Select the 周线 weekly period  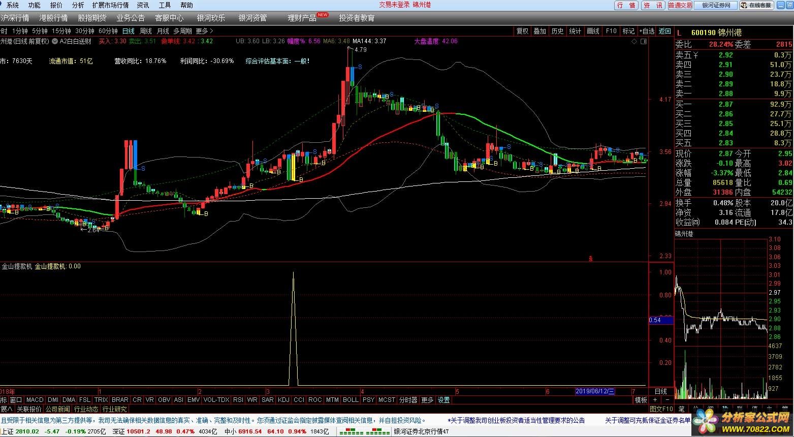point(146,31)
